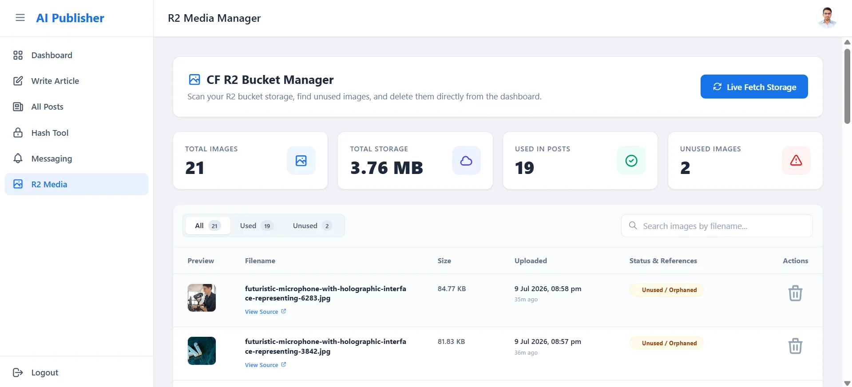Open All Posts from sidebar
Image resolution: width=852 pixels, height=387 pixels.
(x=76, y=107)
